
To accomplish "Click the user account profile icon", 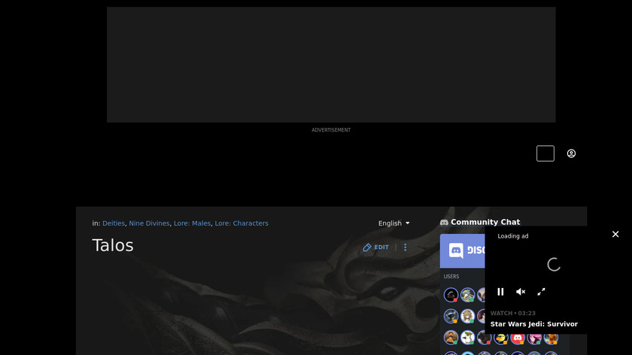I will coord(571,153).
